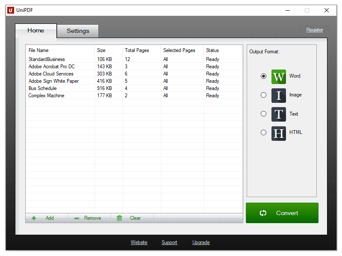Click the HTML format label
The image size is (342, 256).
(295, 132)
